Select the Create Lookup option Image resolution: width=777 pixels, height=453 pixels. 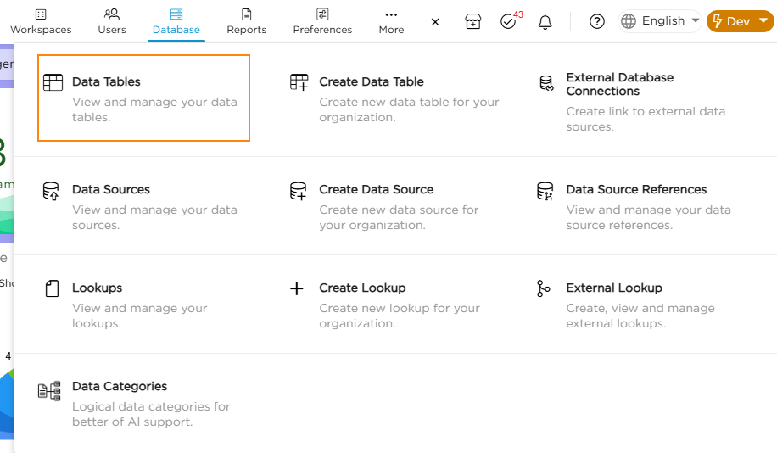(362, 288)
